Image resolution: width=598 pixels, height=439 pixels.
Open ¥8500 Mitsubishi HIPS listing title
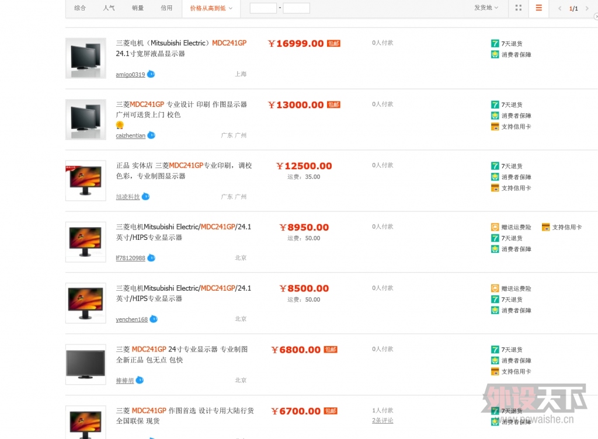click(x=183, y=293)
